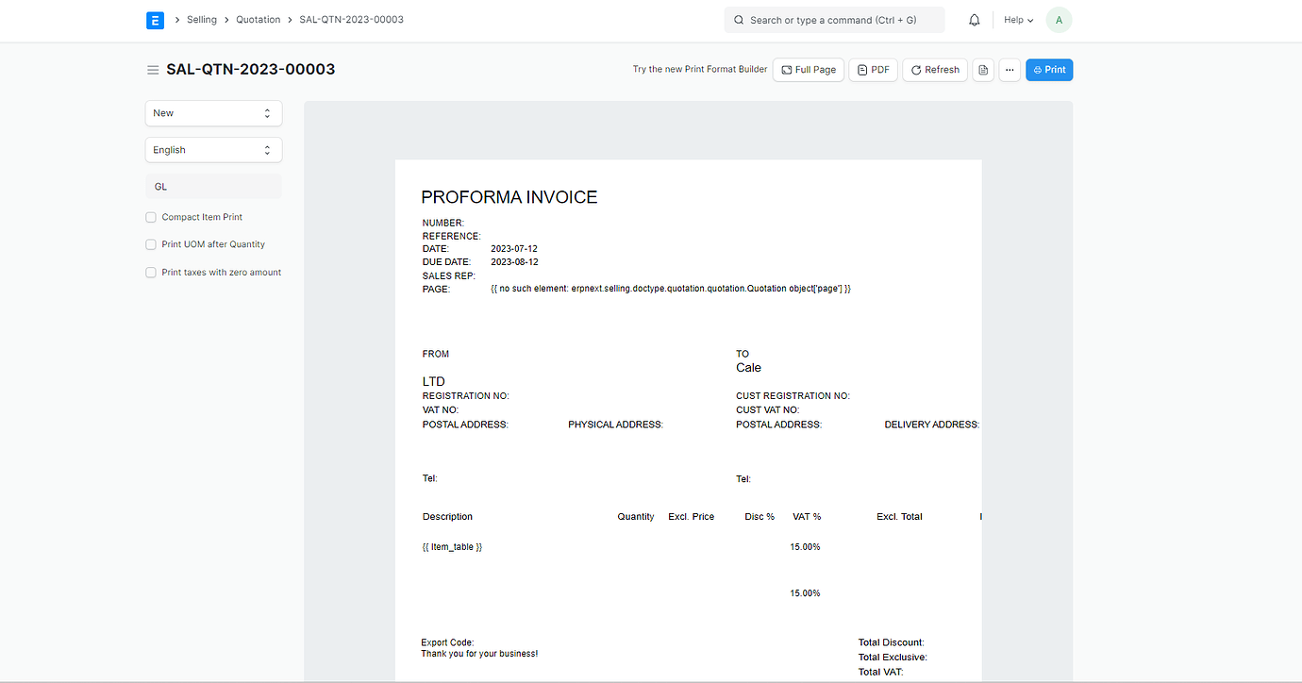This screenshot has width=1302, height=683.
Task: Select the due date value 2023-08-12
Action: coord(514,262)
